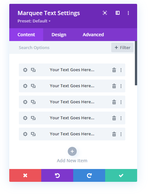Screen dimensions: 148x194
Task: Open settings gear of fourth item
Action: (x=25, y=118)
